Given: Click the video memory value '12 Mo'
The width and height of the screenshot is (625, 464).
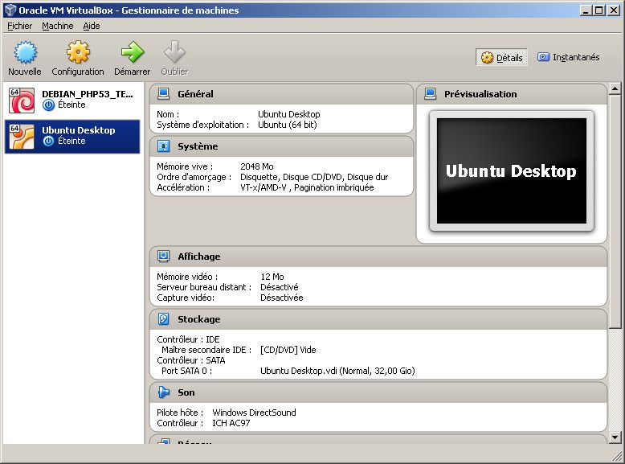Looking at the screenshot, I should pyautogui.click(x=272, y=277).
